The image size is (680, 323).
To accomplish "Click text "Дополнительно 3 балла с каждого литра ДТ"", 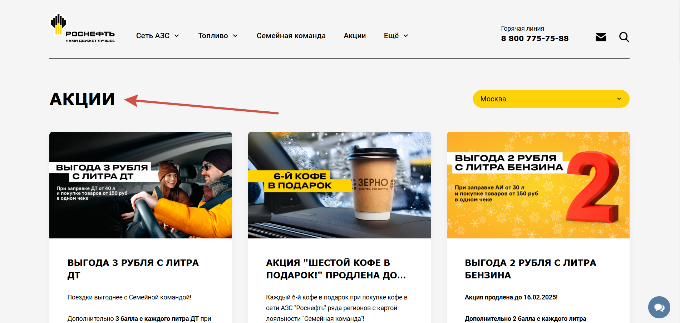I will coord(133,319).
